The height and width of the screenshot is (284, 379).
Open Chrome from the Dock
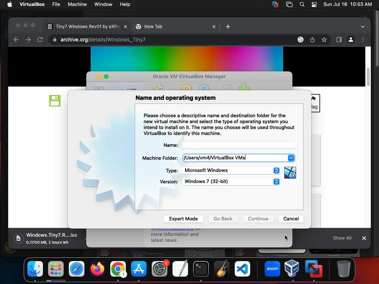point(118,269)
